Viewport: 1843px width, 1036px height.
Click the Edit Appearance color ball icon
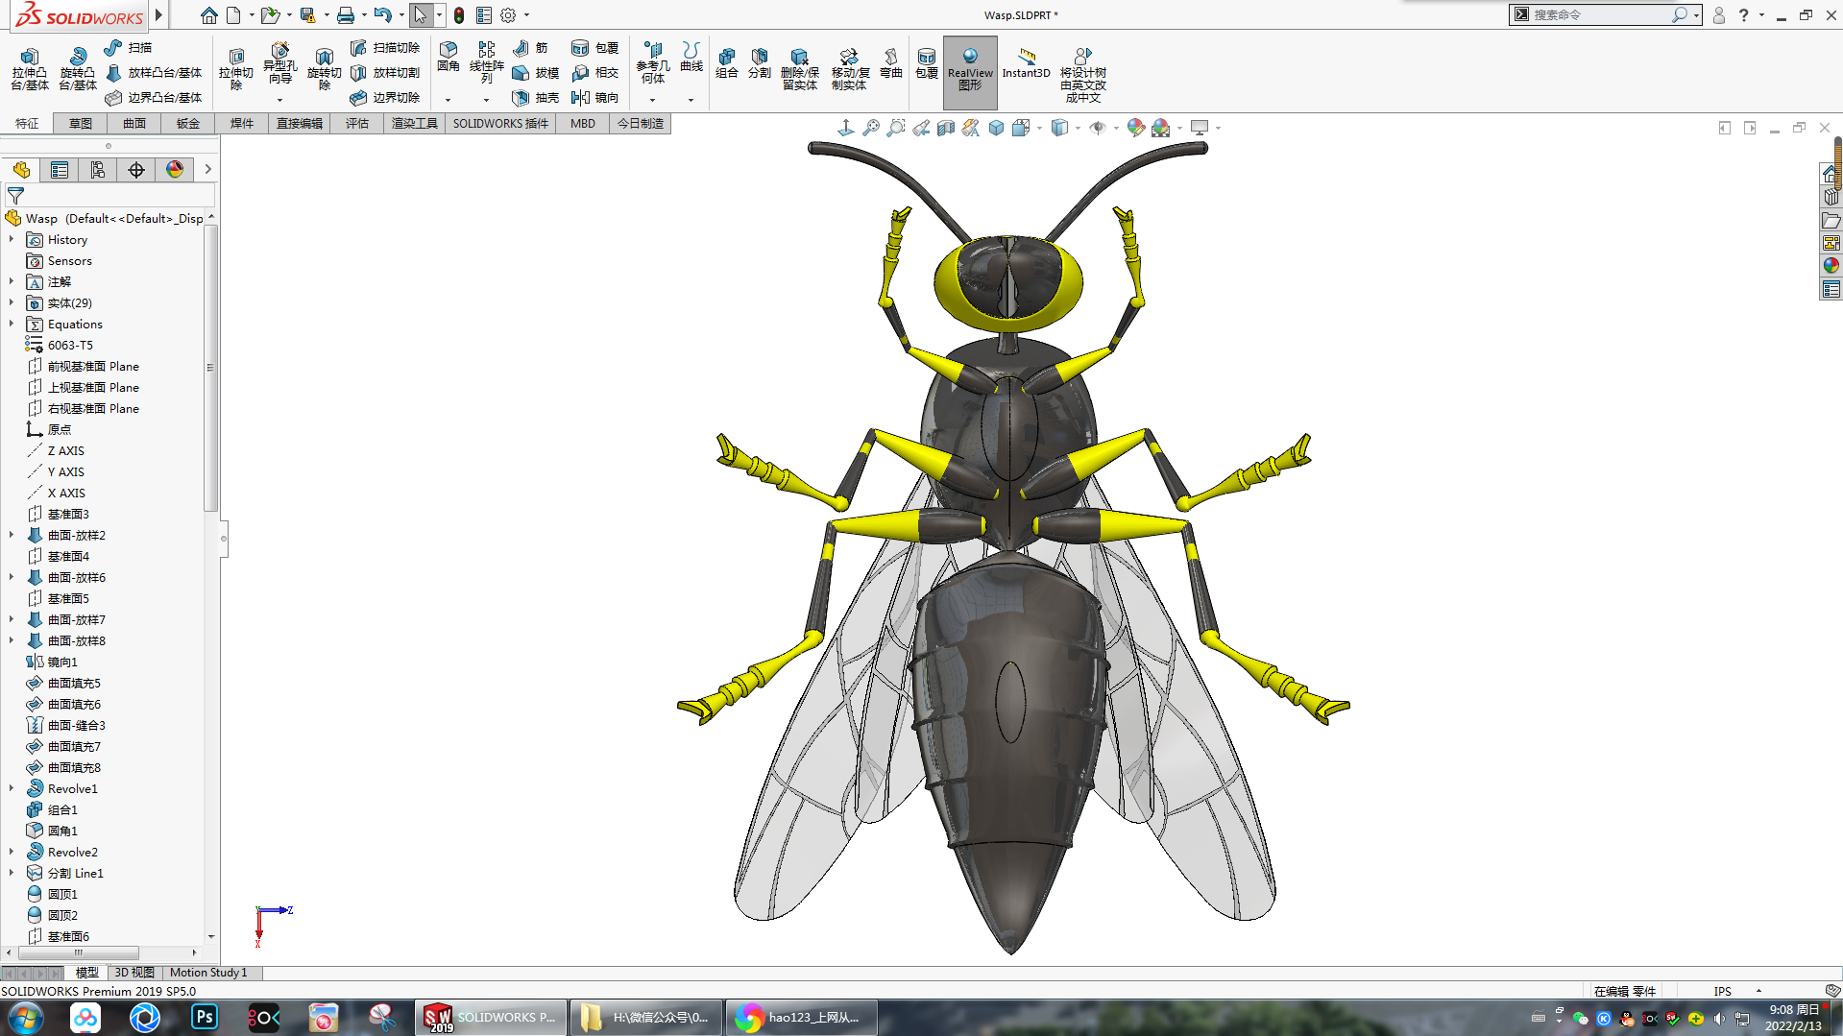[1135, 128]
